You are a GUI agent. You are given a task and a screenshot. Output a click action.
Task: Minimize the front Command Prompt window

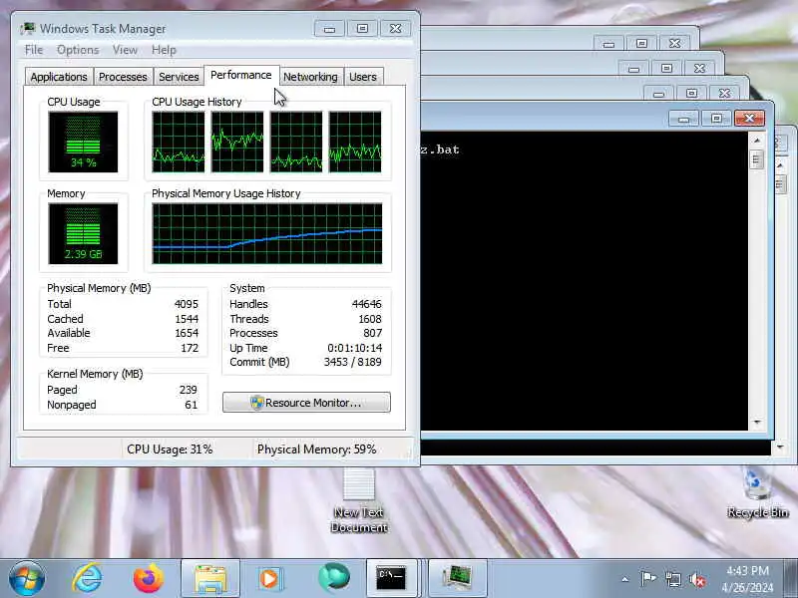point(683,119)
